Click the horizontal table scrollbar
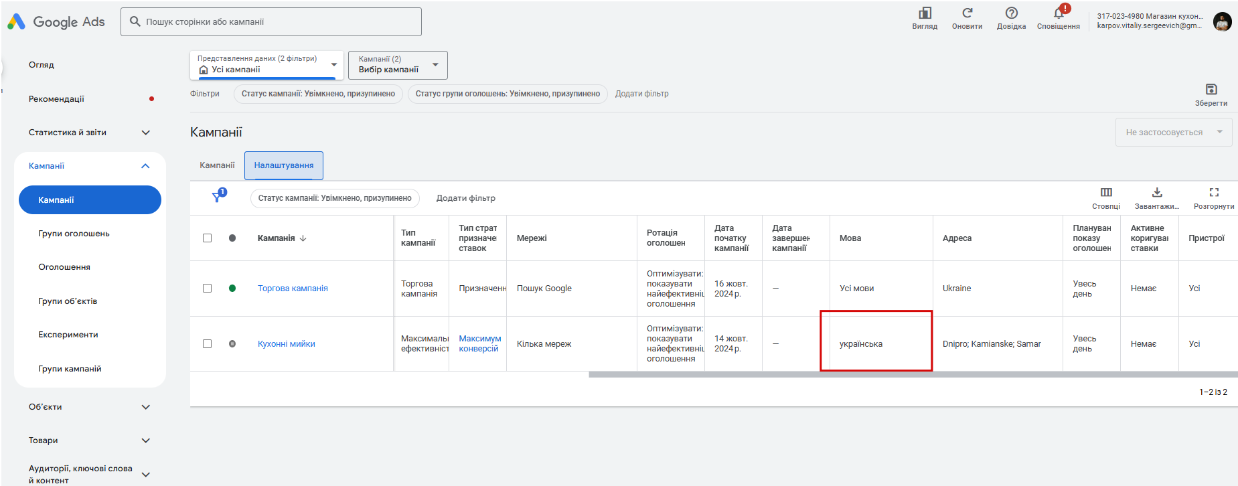The height and width of the screenshot is (486, 1238). pyautogui.click(x=913, y=375)
